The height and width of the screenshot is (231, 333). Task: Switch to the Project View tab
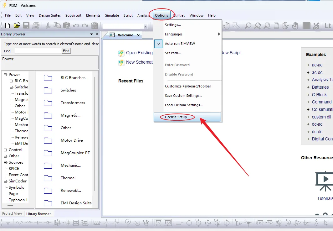tap(12, 213)
